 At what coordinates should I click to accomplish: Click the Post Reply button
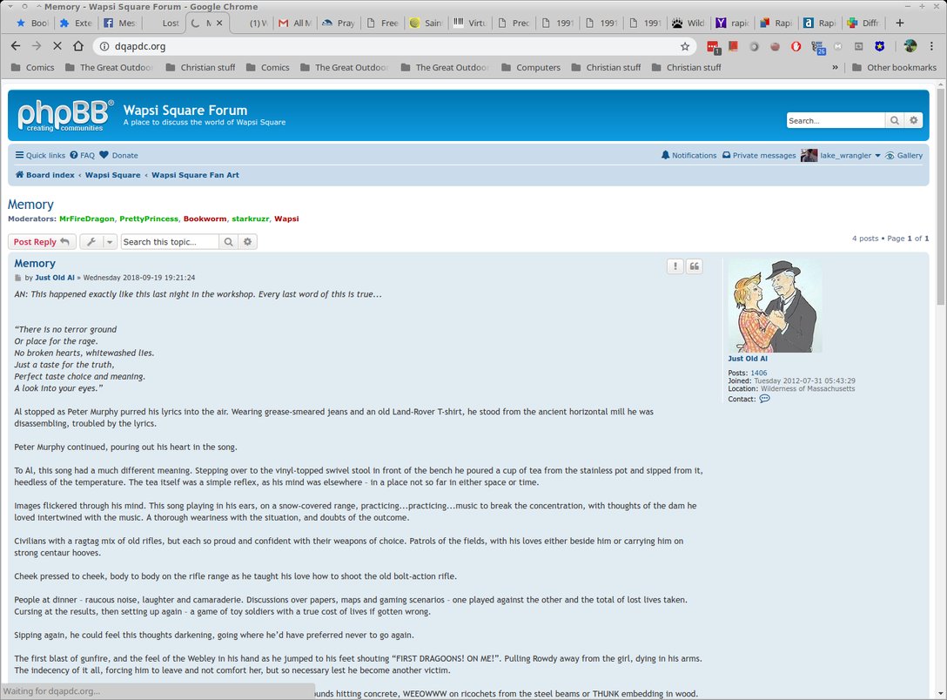(x=41, y=242)
